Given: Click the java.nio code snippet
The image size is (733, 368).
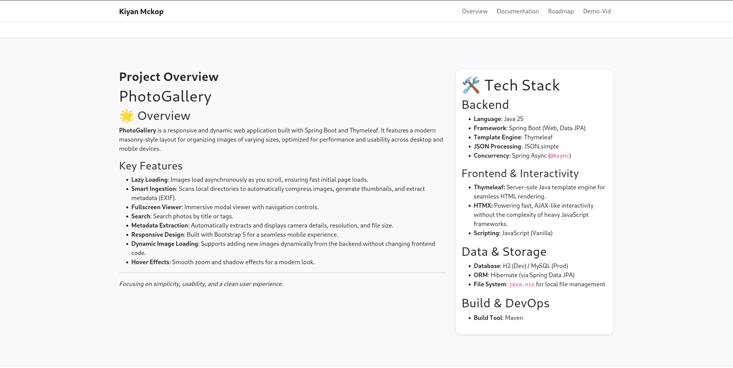Looking at the screenshot, I should (521, 285).
